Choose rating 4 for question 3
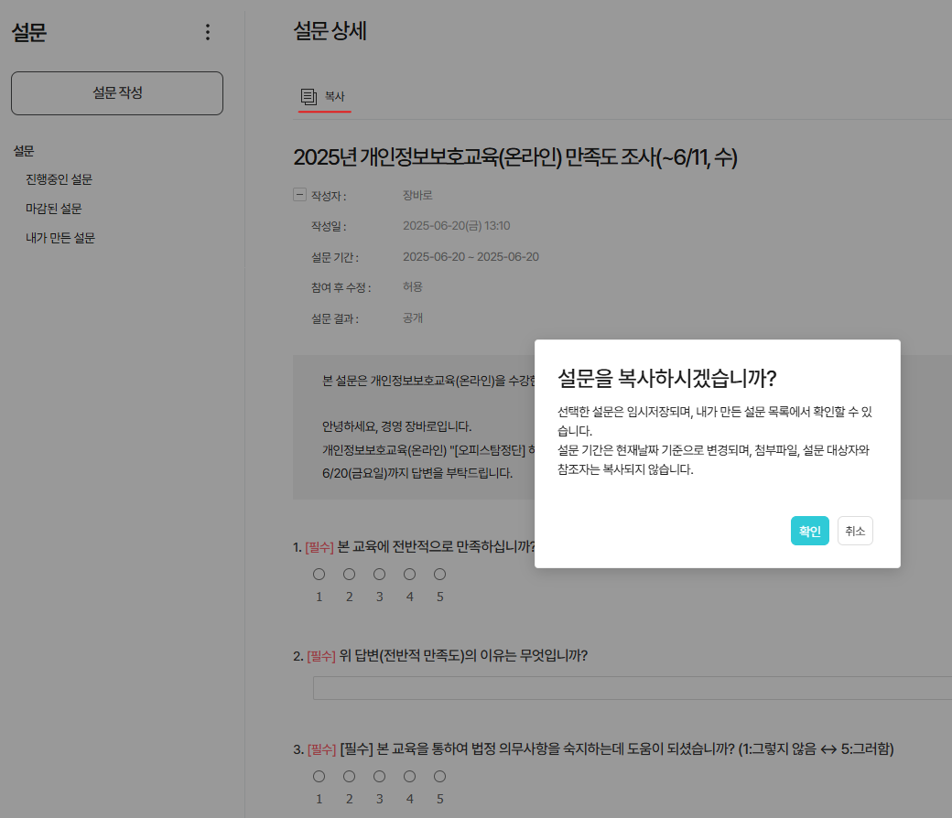952x818 pixels. coord(410,777)
